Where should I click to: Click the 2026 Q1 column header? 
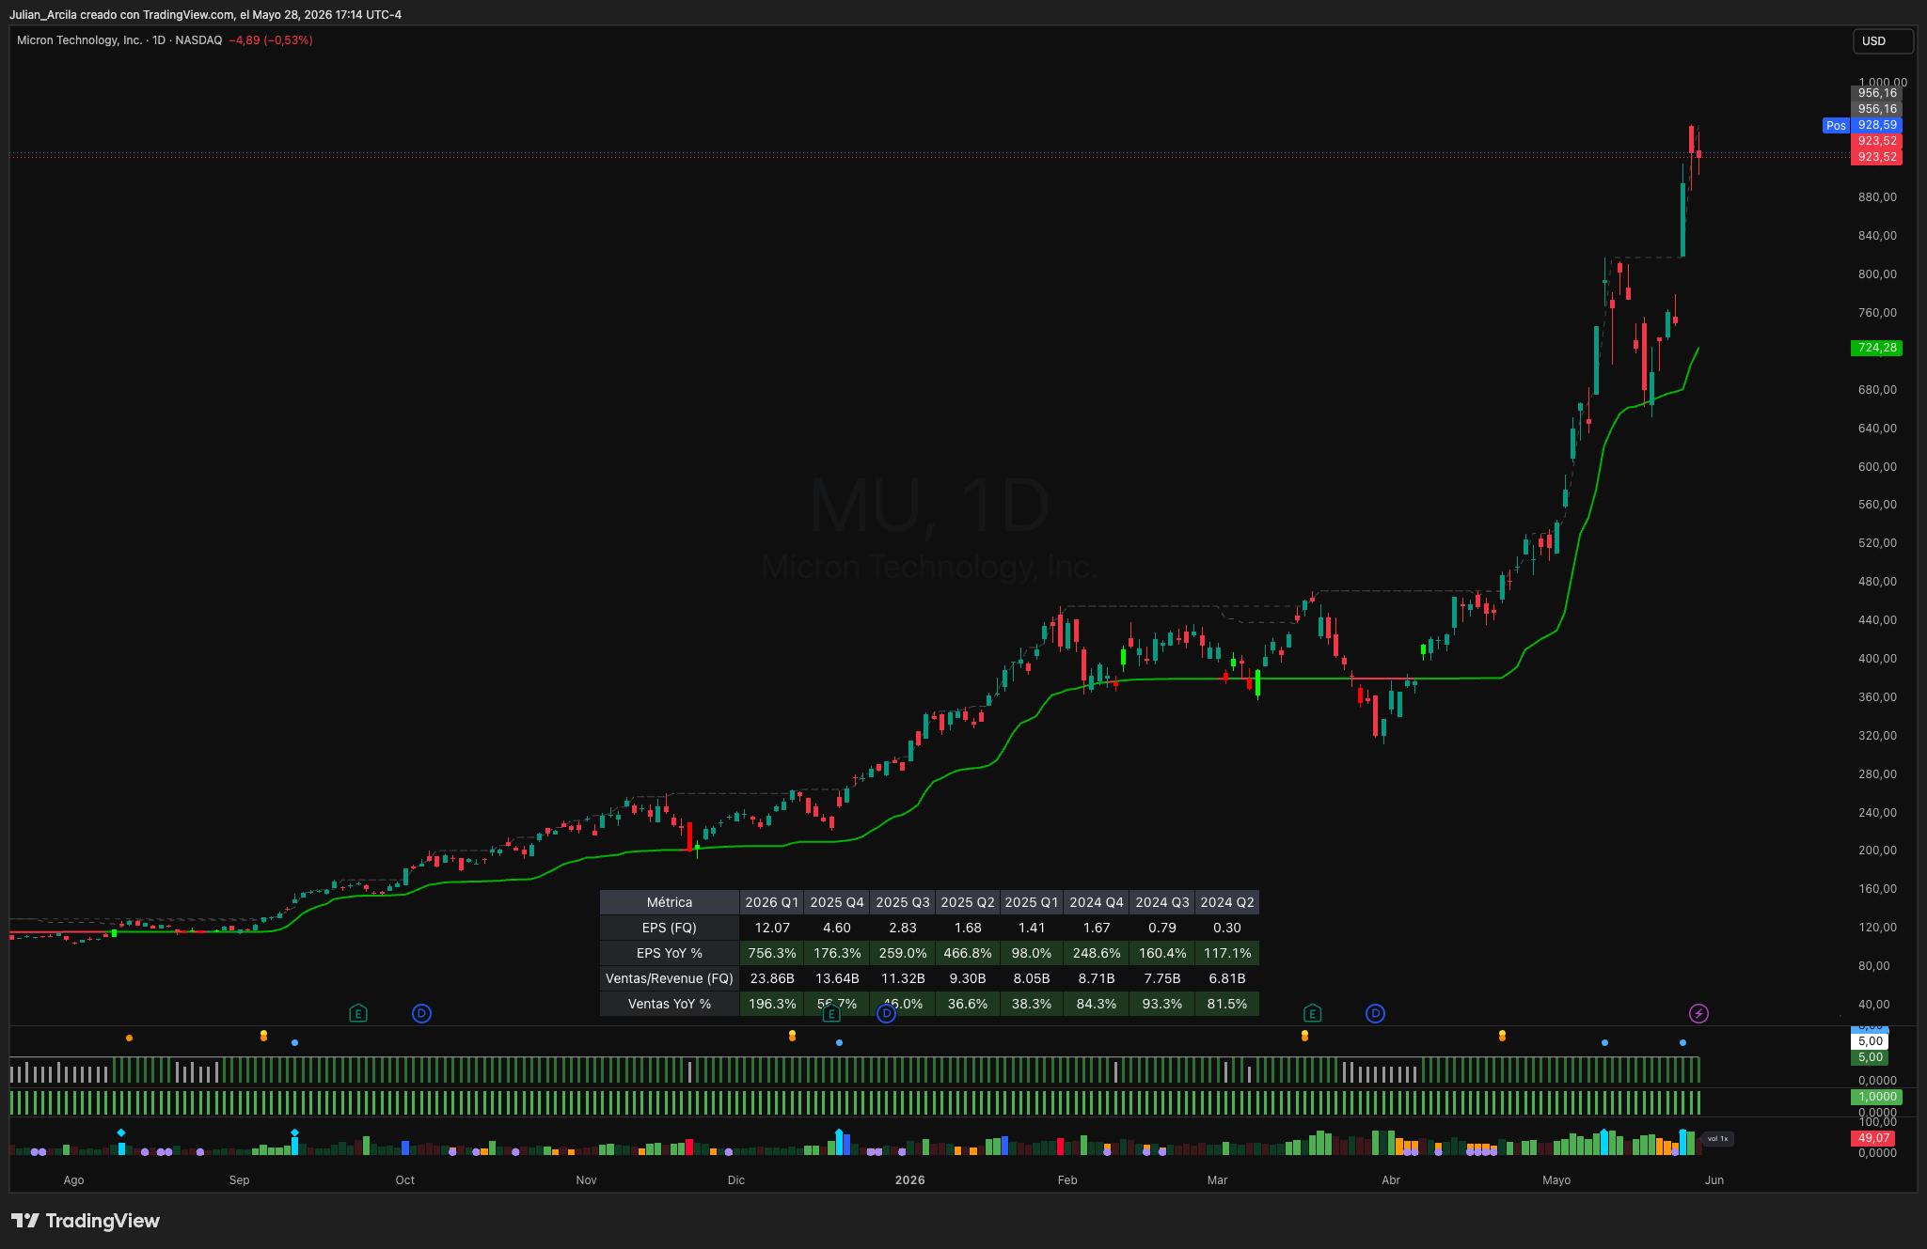(772, 902)
